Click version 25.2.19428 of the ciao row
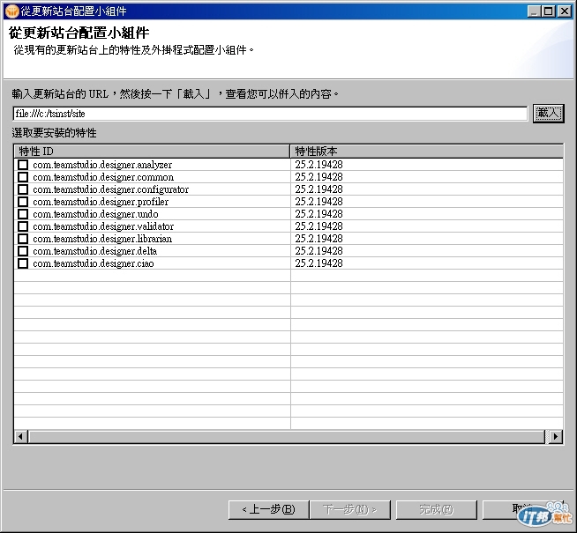This screenshot has width=577, height=533. tap(318, 263)
